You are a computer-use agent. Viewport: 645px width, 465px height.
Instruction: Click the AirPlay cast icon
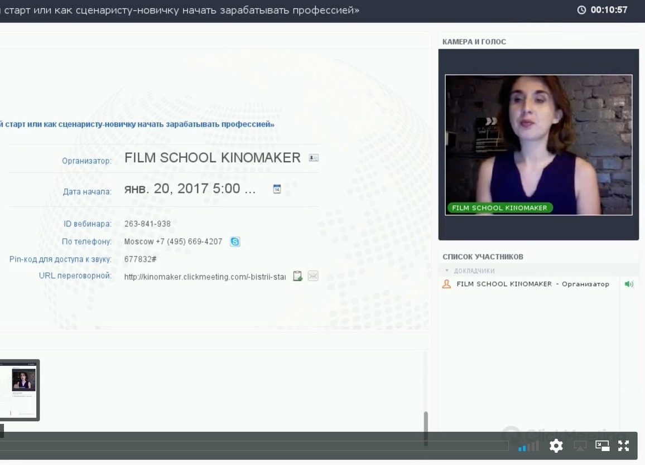pyautogui.click(x=580, y=445)
